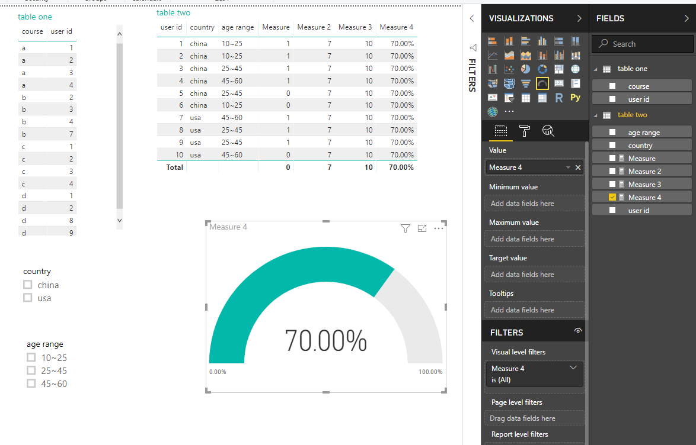696x445 pixels.
Task: Select the Clustered bar chart visual
Action: pyautogui.click(x=525, y=41)
